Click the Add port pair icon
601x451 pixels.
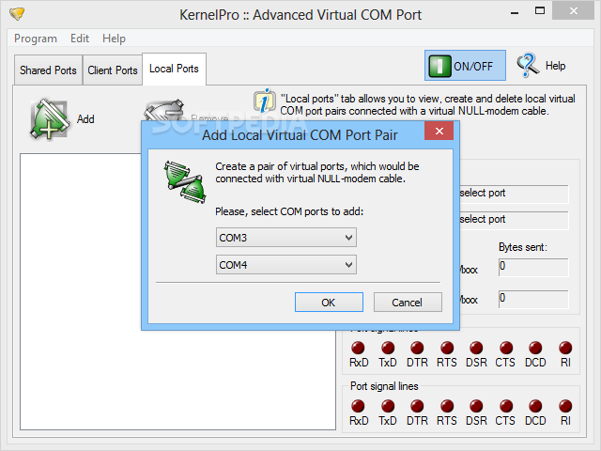coord(50,119)
